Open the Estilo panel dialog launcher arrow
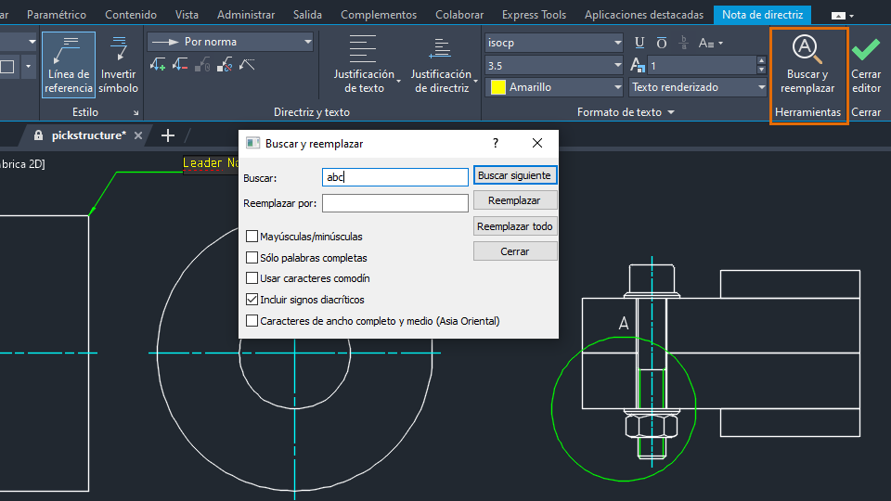 tap(136, 113)
